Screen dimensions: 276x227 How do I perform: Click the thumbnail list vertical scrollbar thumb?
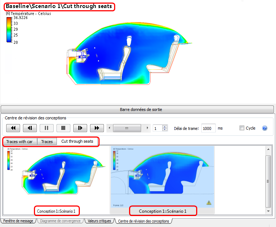tap(268, 181)
